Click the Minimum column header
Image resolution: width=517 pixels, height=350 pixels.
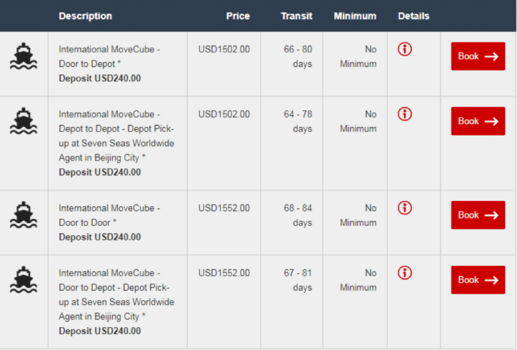click(355, 16)
